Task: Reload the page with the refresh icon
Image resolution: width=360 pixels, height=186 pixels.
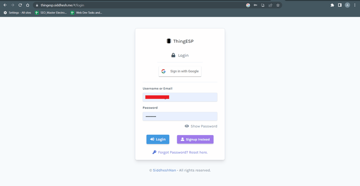Action: (x=20, y=5)
